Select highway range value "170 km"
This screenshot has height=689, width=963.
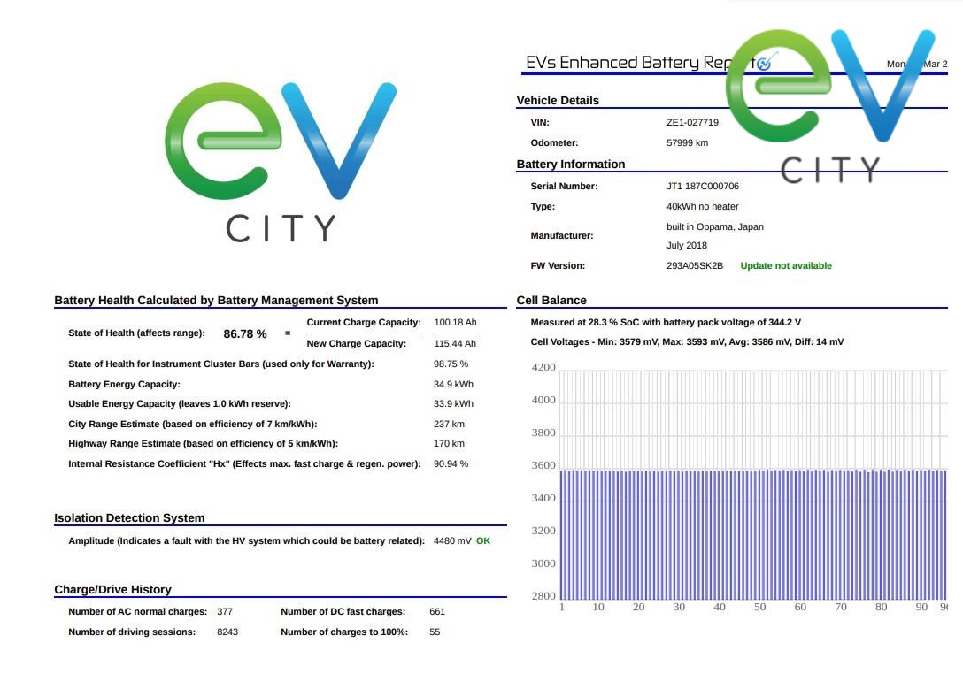449,444
